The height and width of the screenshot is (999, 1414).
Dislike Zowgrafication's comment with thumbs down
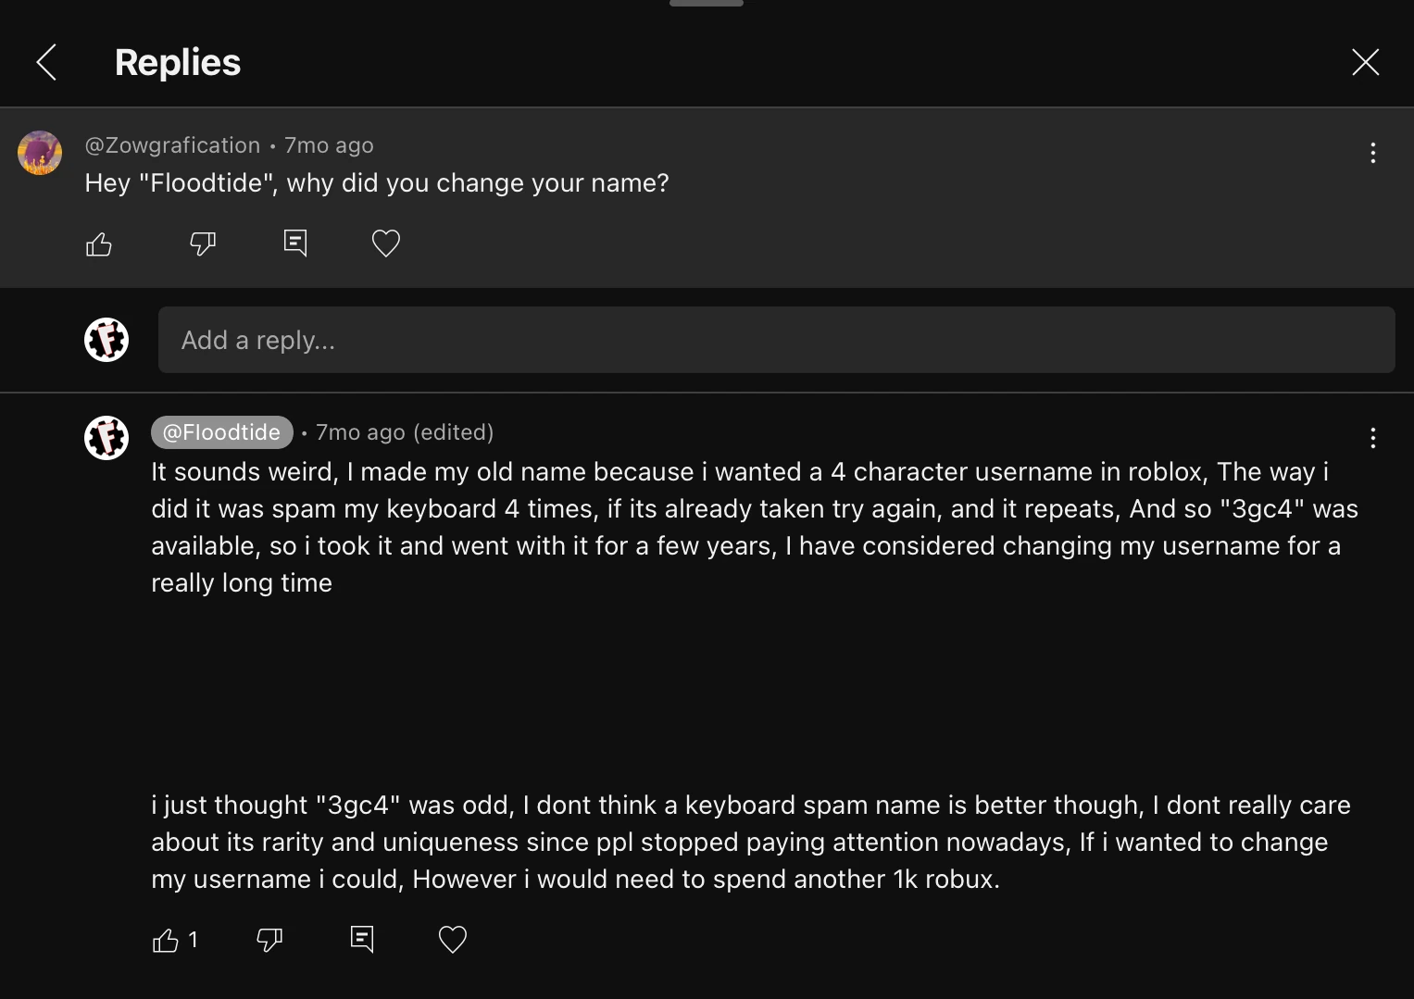coord(203,244)
